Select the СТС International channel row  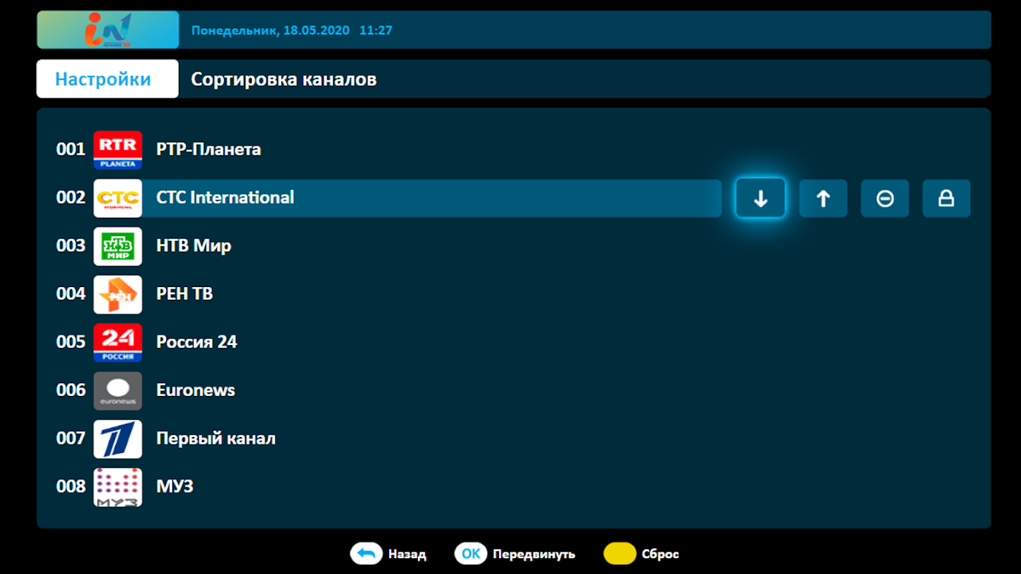(388, 198)
